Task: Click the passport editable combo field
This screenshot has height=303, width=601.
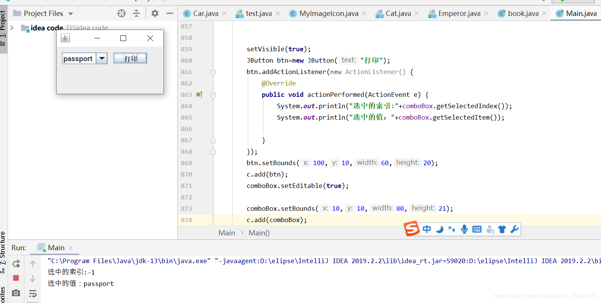Action: click(x=79, y=58)
